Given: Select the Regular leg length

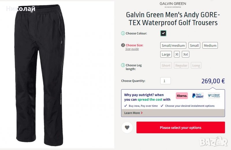Looking at the screenshot, I should tap(181, 65).
